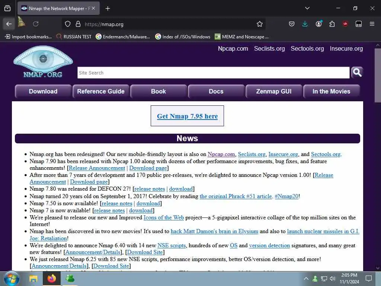Click download link for Nmap 7.80
Screen dimensions: 381x286
point(181,189)
